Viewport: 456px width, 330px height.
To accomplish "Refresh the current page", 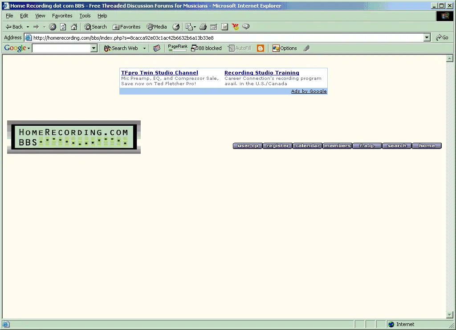I will pyautogui.click(x=63, y=27).
